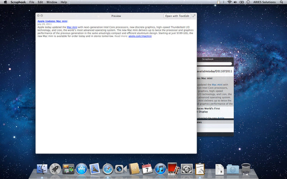Open System Preferences gear in Dock
Image resolution: width=287 pixels, height=179 pixels.
[x=187, y=169]
